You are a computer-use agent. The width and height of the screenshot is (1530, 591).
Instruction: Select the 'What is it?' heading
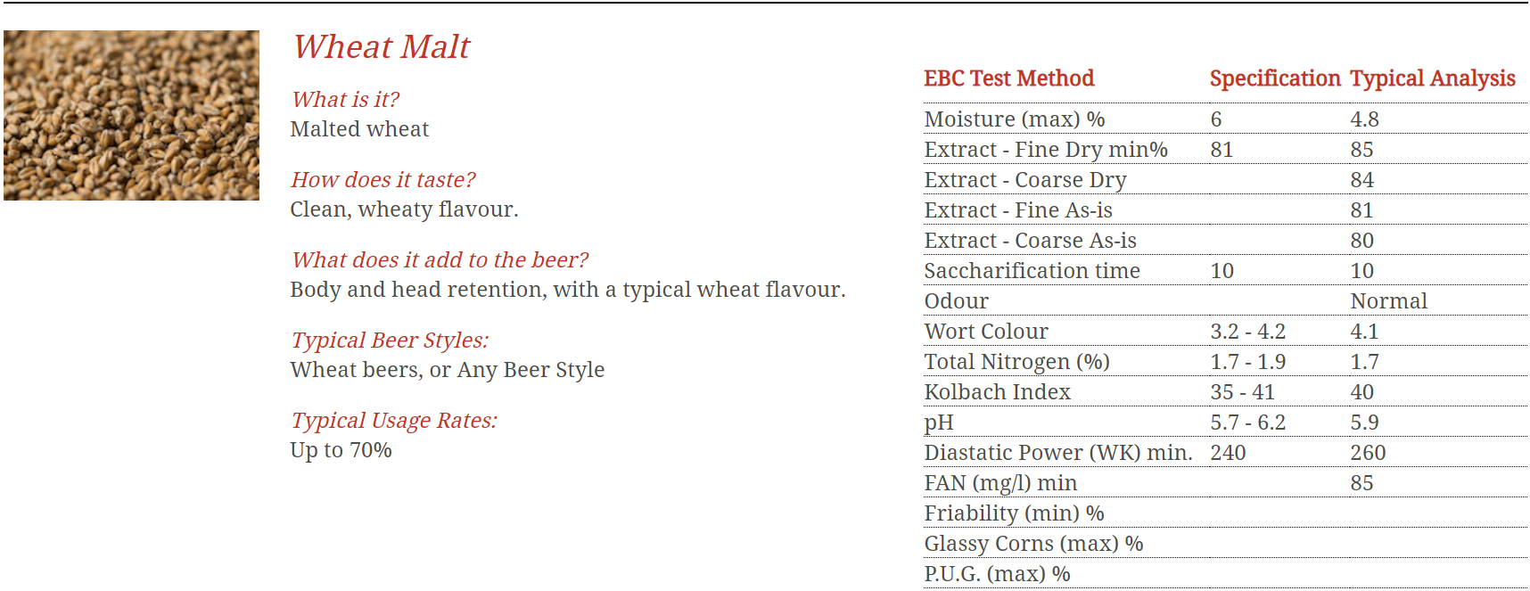pyautogui.click(x=345, y=99)
